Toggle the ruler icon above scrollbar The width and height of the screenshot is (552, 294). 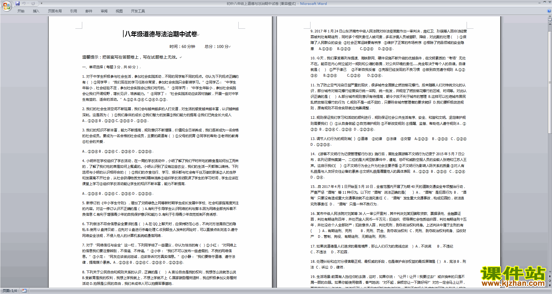(550, 20)
